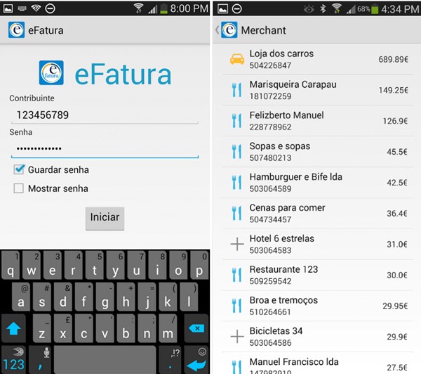The width and height of the screenshot is (421, 374).
Task: Open Hamburguer e Bife lda entry
Action: pos(317,183)
